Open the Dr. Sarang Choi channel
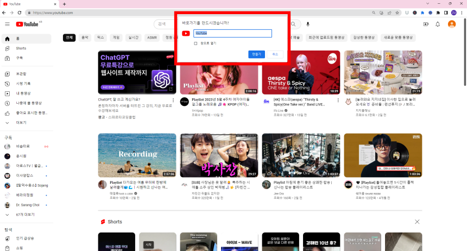The width and height of the screenshot is (467, 251). 27,205
